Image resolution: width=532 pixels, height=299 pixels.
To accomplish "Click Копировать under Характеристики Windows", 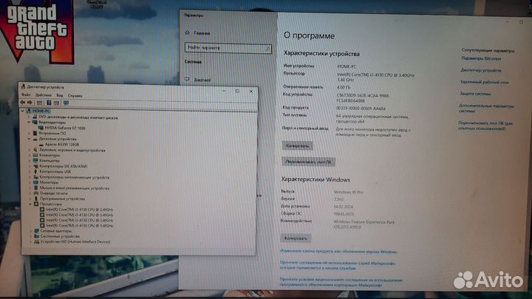I will click(x=296, y=238).
